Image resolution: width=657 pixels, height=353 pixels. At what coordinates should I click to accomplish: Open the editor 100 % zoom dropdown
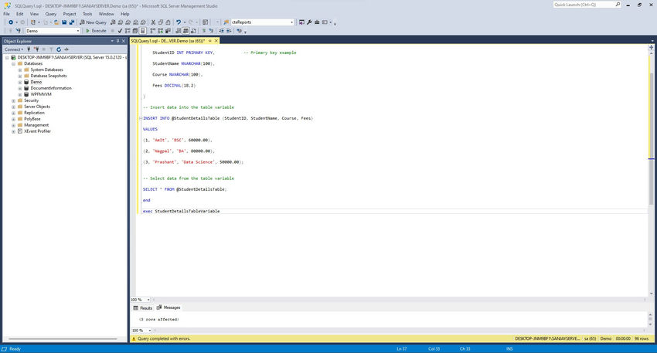click(x=148, y=299)
